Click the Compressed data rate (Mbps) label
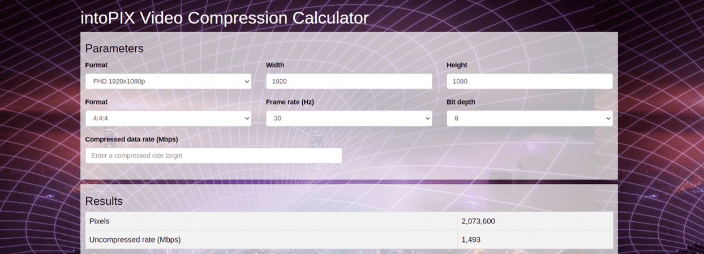704x254 pixels. point(131,140)
